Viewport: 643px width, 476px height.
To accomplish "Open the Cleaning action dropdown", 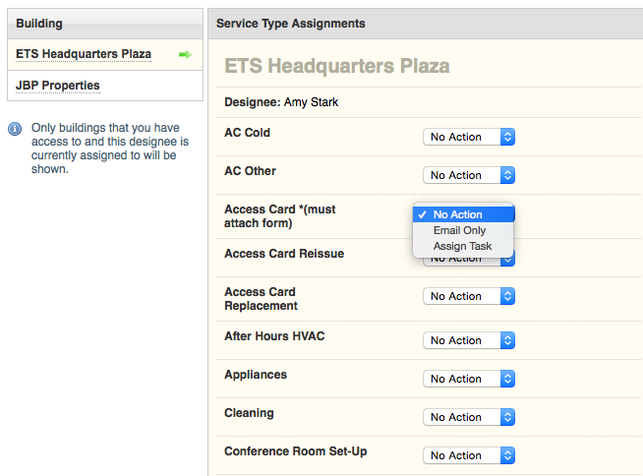I will [x=469, y=417].
